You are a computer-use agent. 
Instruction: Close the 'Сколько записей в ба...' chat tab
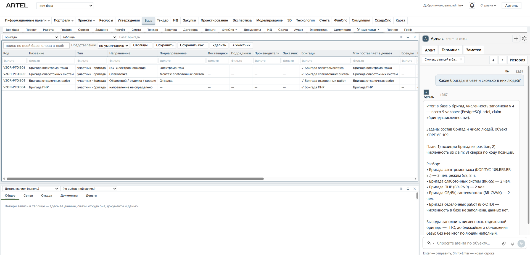pos(461,59)
